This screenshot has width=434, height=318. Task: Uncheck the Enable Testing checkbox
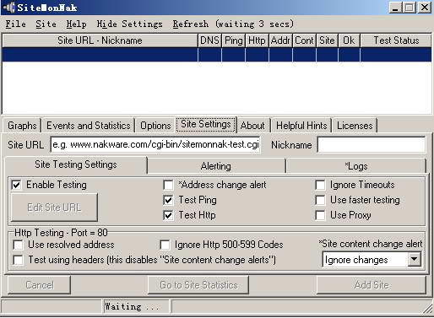[17, 185]
